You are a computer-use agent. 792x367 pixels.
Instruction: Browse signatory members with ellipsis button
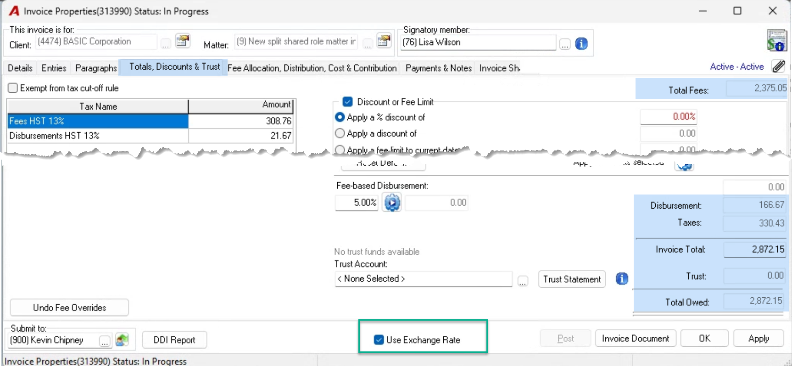(x=565, y=44)
